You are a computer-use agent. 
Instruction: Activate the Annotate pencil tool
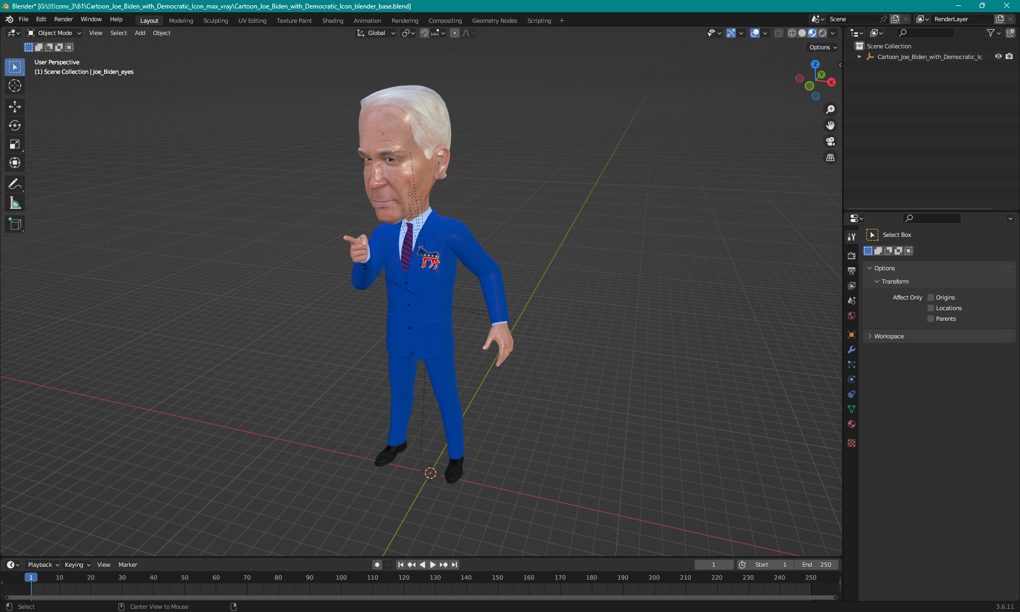click(x=14, y=184)
